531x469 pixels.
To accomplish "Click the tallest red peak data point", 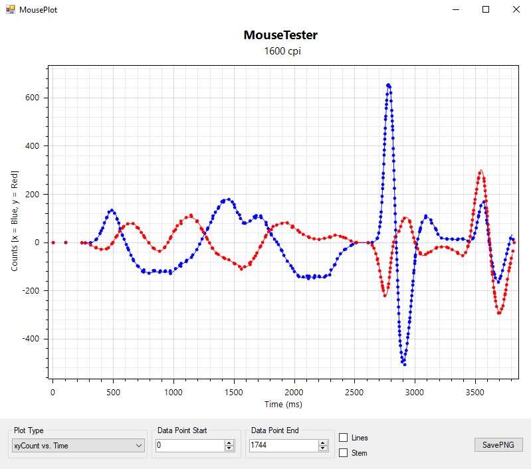I will click(x=480, y=171).
